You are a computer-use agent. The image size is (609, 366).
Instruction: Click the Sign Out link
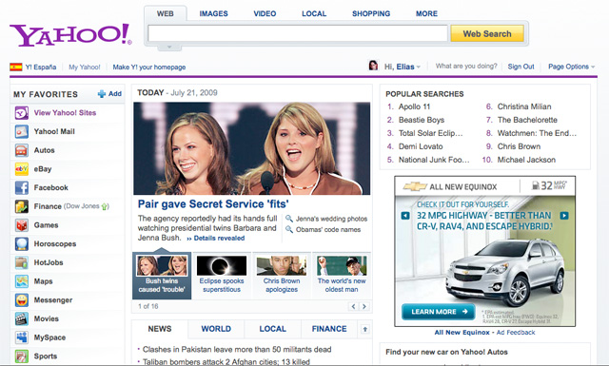coord(521,67)
